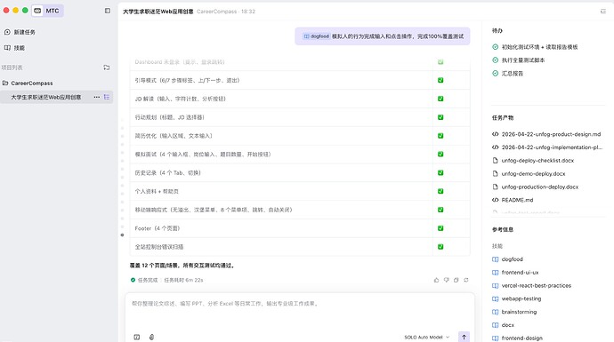Image resolution: width=614 pixels, height=342 pixels.
Task: Toggle the checkbox for 个人资料 + 帮助页 row
Action: tap(440, 191)
